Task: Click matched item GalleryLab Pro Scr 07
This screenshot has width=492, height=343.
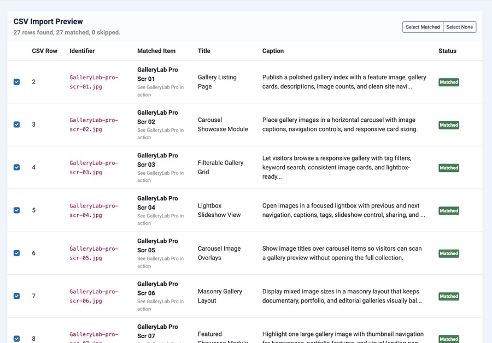Action: [157, 331]
